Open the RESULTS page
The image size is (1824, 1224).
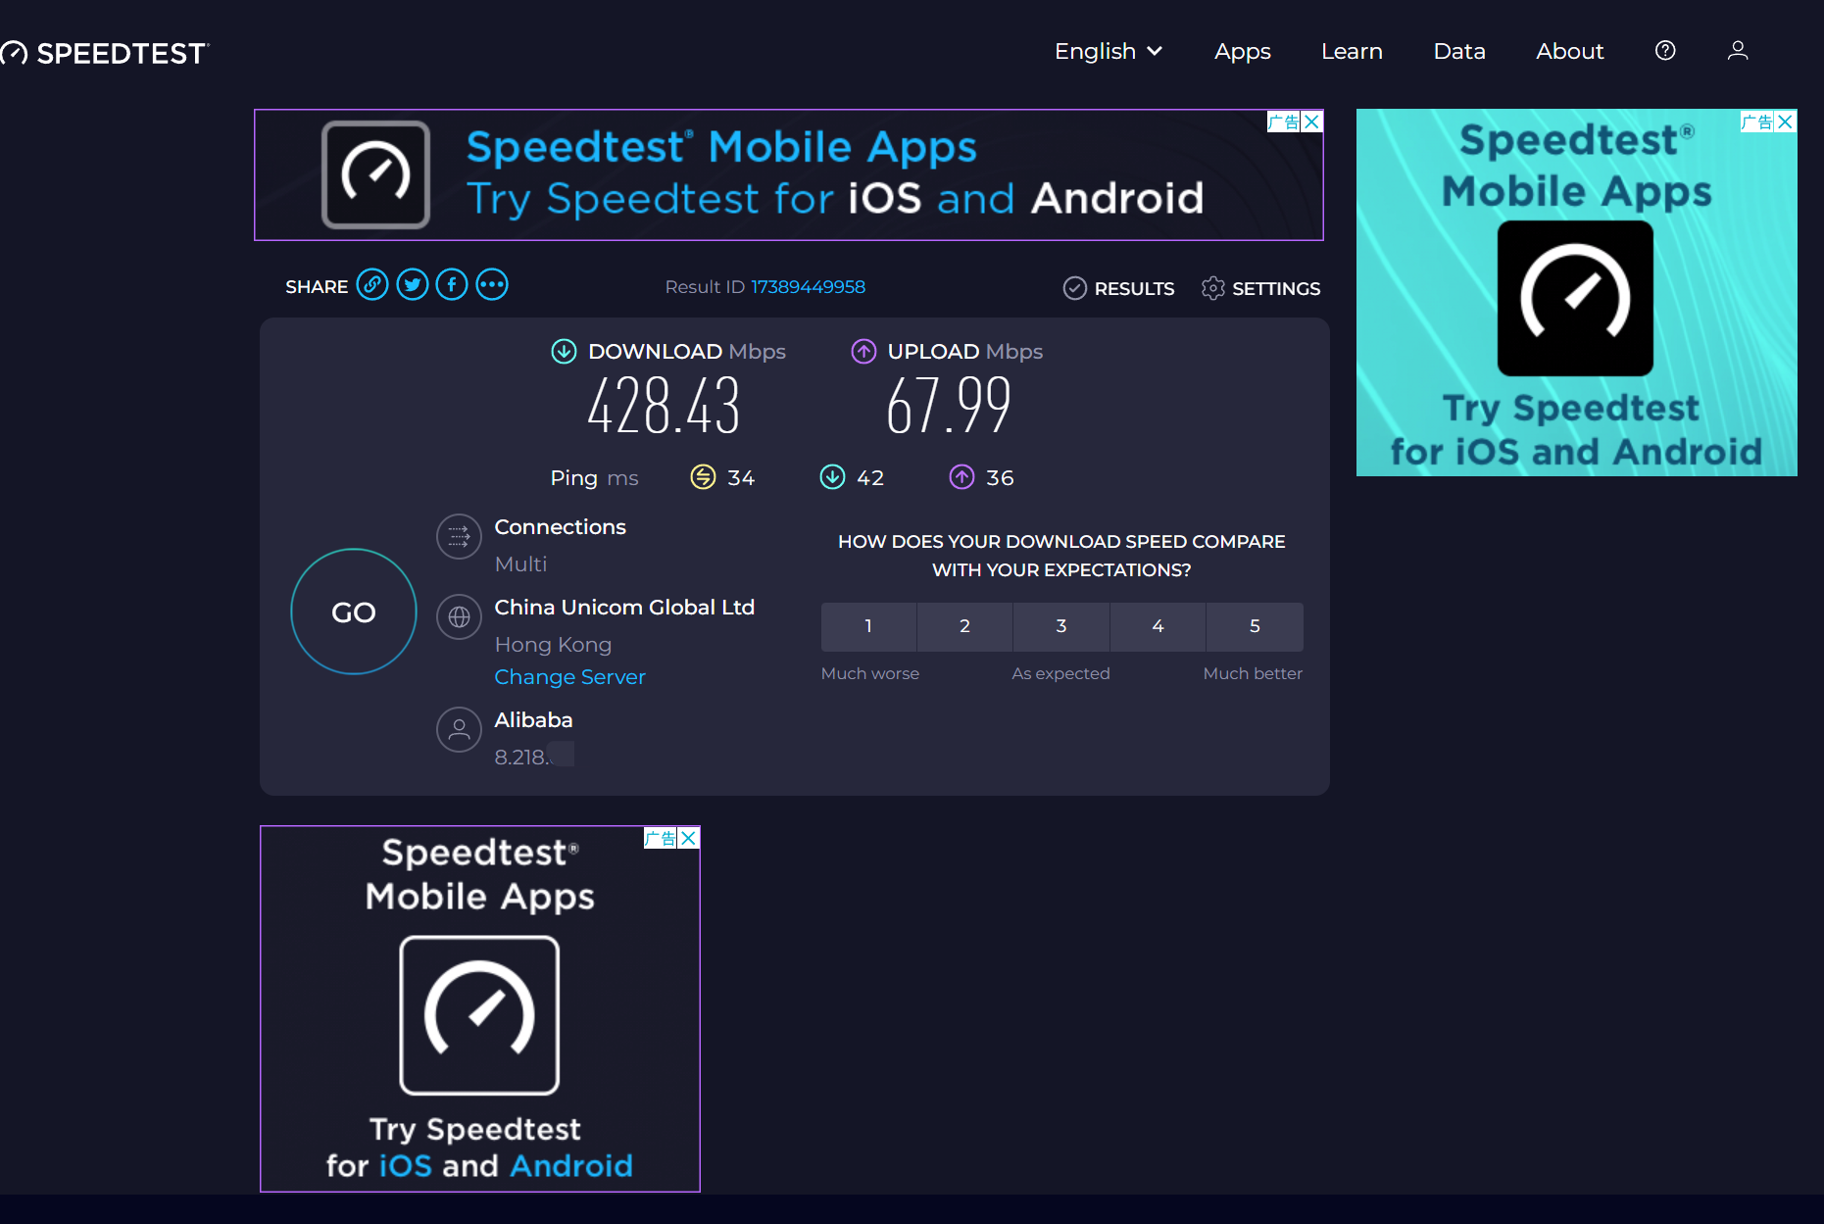(x=1119, y=288)
